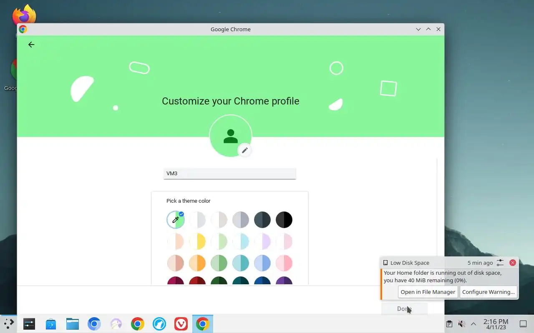Open notification settings sliders icon

coord(500,263)
